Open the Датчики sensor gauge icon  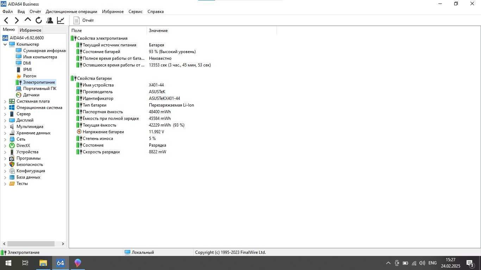[19, 95]
